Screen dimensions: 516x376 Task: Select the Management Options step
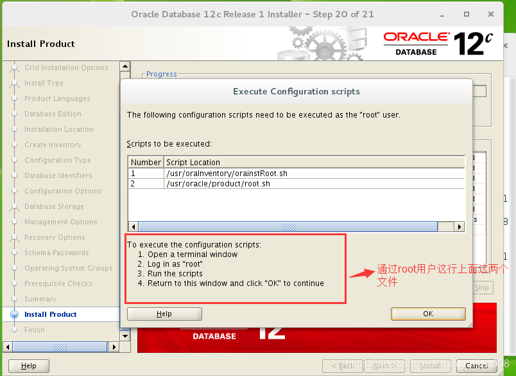tap(61, 222)
